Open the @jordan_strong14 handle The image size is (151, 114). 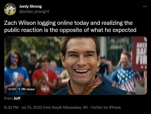coord(34,12)
